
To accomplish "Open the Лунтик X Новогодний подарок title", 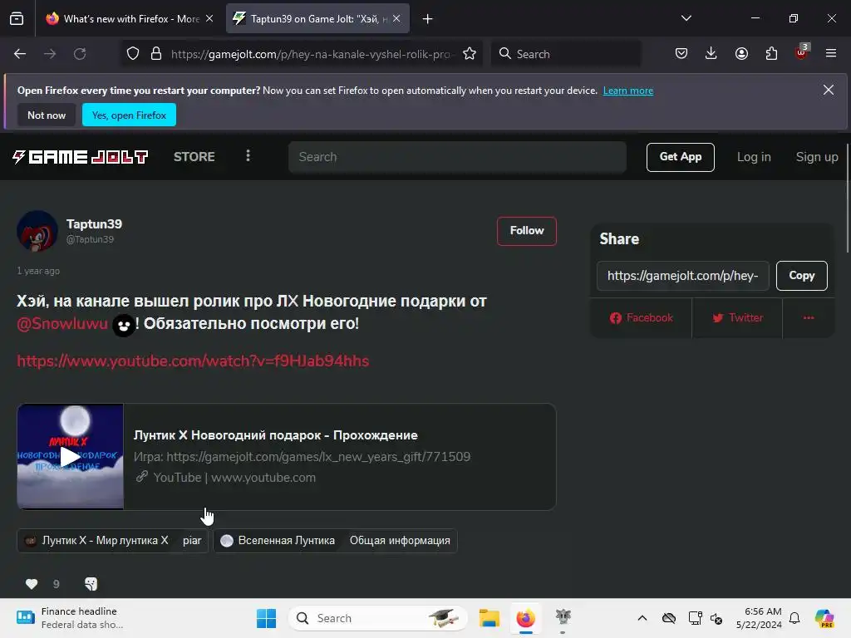I will click(x=276, y=435).
